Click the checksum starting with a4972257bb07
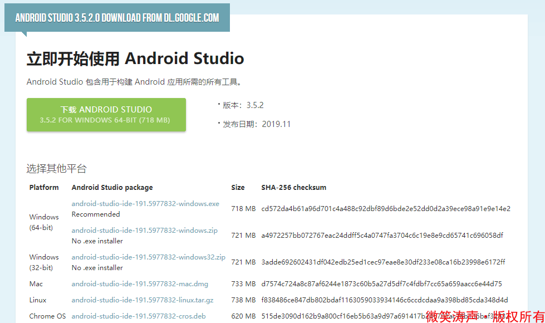The height and width of the screenshot is (323, 545). (382, 236)
